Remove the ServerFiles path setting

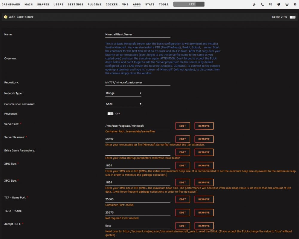[x=204, y=126]
